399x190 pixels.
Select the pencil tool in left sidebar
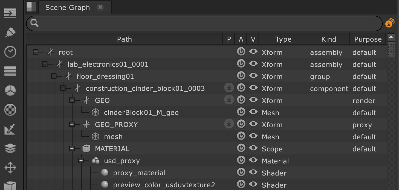pyautogui.click(x=10, y=33)
